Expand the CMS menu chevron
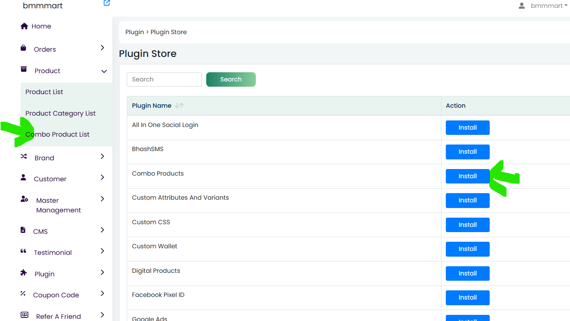 point(102,230)
